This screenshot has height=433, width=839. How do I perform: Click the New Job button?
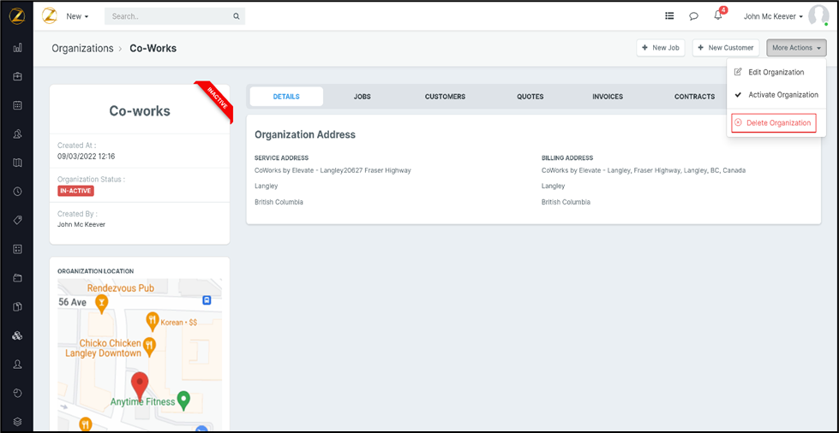coord(660,48)
